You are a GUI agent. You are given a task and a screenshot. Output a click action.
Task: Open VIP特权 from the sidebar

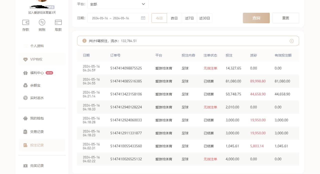pyautogui.click(x=36, y=59)
